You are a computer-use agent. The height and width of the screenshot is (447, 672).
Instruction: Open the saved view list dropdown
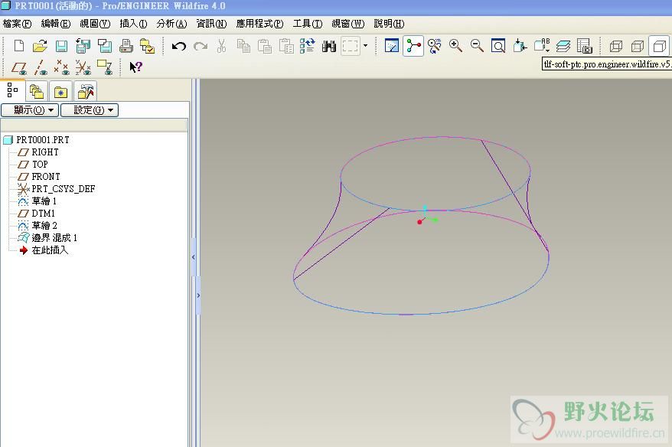coord(542,45)
